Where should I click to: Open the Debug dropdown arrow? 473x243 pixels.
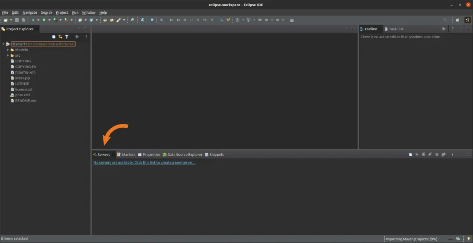tap(38, 20)
